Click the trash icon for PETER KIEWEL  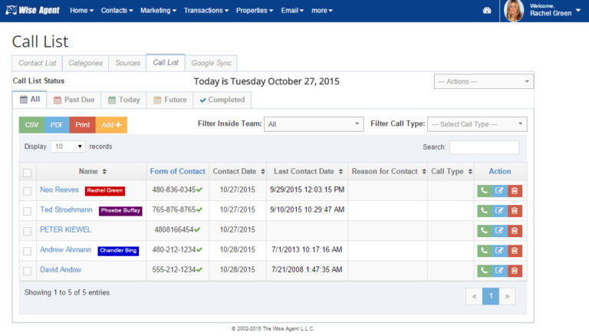pos(515,230)
